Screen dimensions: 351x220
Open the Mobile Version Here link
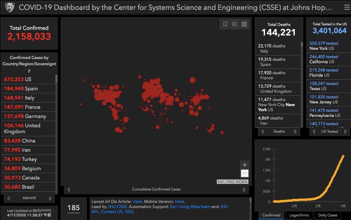tap(179, 201)
